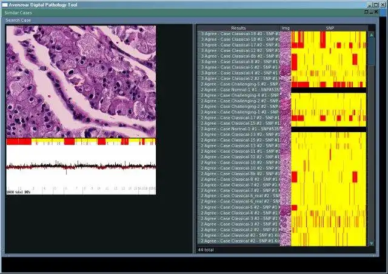Click the Results column header
The image size is (388, 274).
pyautogui.click(x=238, y=28)
